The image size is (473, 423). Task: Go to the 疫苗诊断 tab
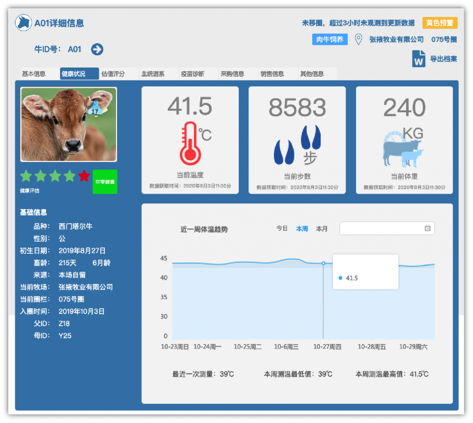coord(199,74)
